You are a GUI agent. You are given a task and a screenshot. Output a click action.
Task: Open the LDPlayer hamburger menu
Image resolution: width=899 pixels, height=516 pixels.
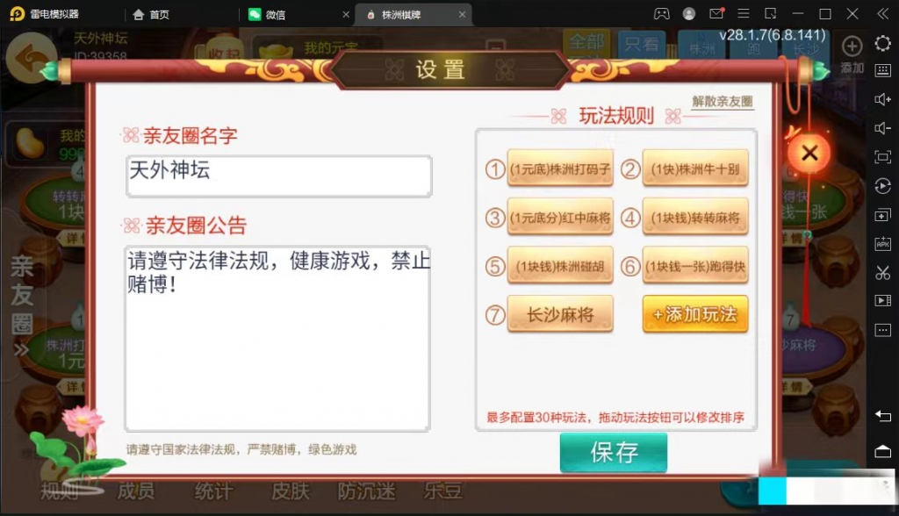(743, 14)
